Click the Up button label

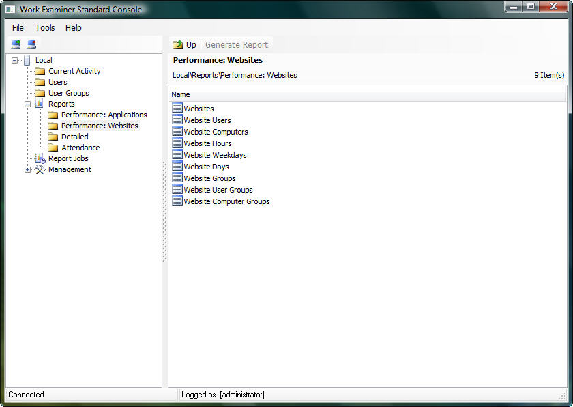[191, 44]
